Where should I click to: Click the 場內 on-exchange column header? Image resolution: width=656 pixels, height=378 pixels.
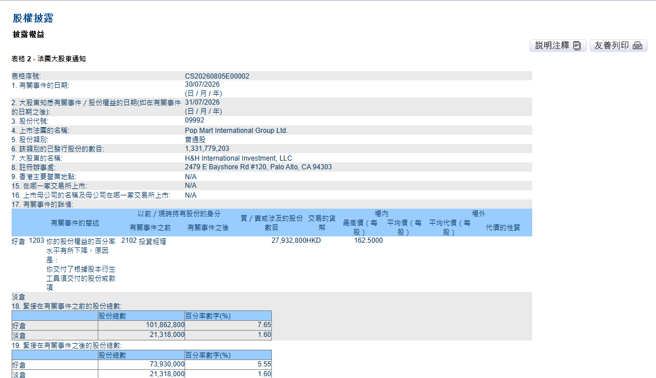coord(381,214)
